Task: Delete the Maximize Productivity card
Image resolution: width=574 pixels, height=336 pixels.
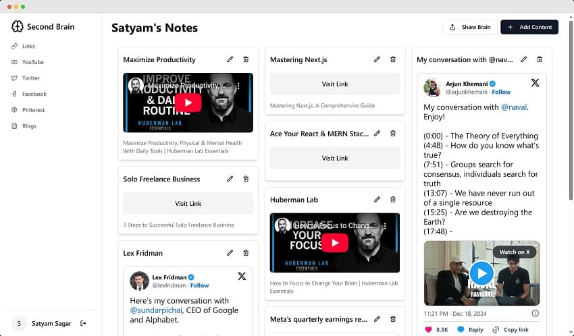Action: (x=246, y=59)
